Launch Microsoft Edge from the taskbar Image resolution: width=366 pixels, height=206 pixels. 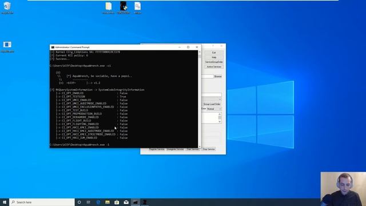click(98, 202)
